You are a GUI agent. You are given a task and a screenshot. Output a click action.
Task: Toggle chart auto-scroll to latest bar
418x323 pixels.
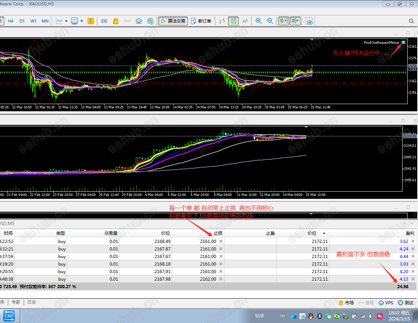(x=284, y=21)
